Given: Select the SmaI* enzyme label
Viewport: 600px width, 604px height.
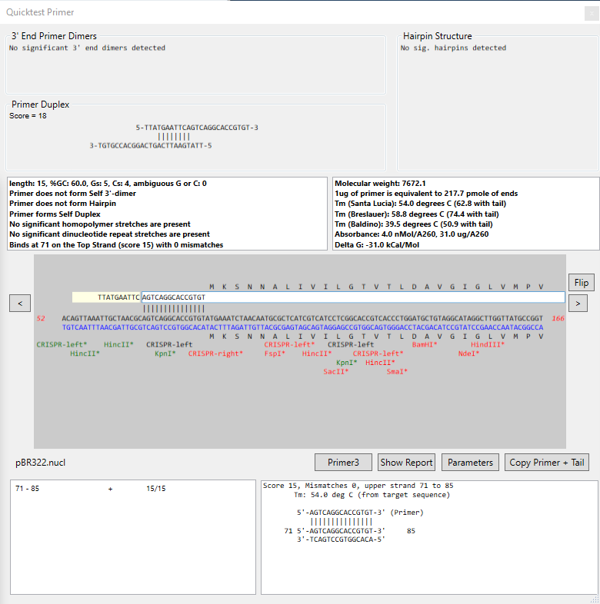Looking at the screenshot, I should pyautogui.click(x=397, y=372).
